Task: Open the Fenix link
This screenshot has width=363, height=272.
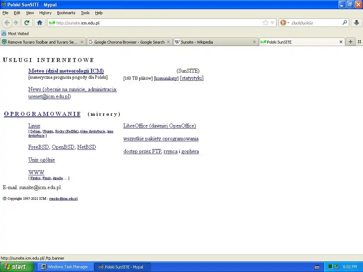Action: (x=46, y=178)
